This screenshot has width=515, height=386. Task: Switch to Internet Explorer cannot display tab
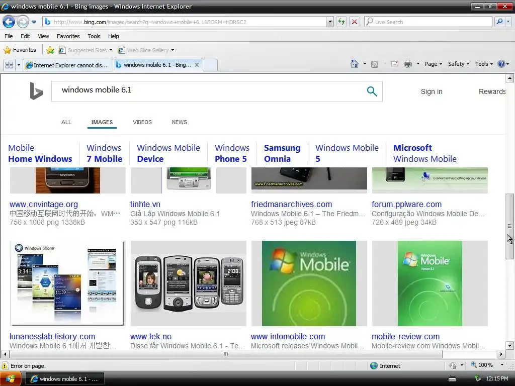(x=68, y=65)
